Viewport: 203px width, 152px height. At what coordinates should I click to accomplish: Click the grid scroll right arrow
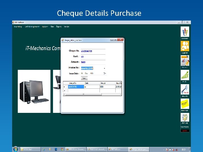[120, 94]
